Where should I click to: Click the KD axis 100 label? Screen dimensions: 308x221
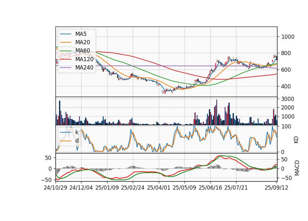coord(286,127)
